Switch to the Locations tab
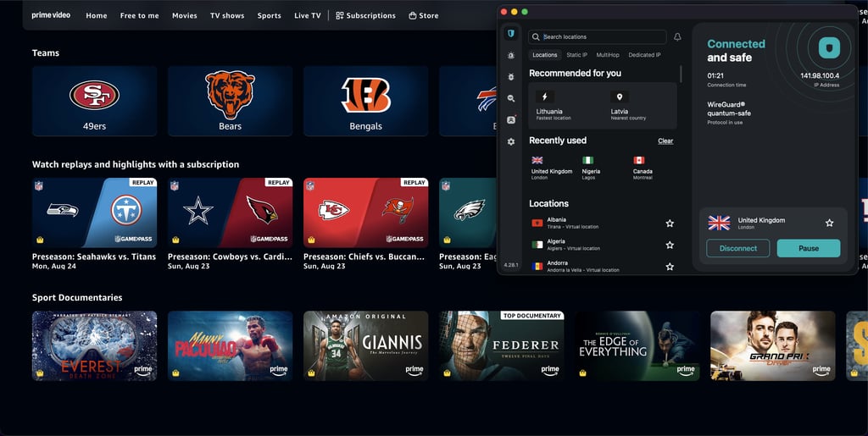The height and width of the screenshot is (436, 868). [545, 55]
